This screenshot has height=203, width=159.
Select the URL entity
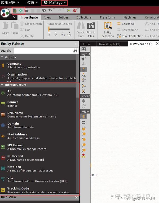(x=38, y=179)
